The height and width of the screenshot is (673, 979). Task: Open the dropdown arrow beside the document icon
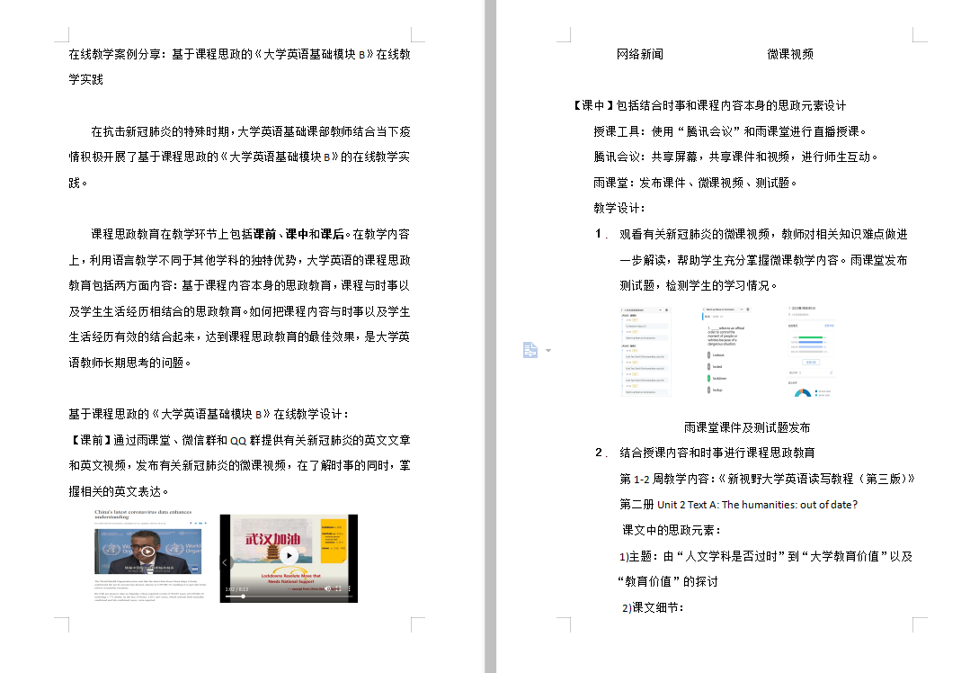point(548,351)
